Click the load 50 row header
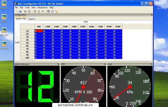This screenshot has width=168, height=107. (x=27, y=43)
